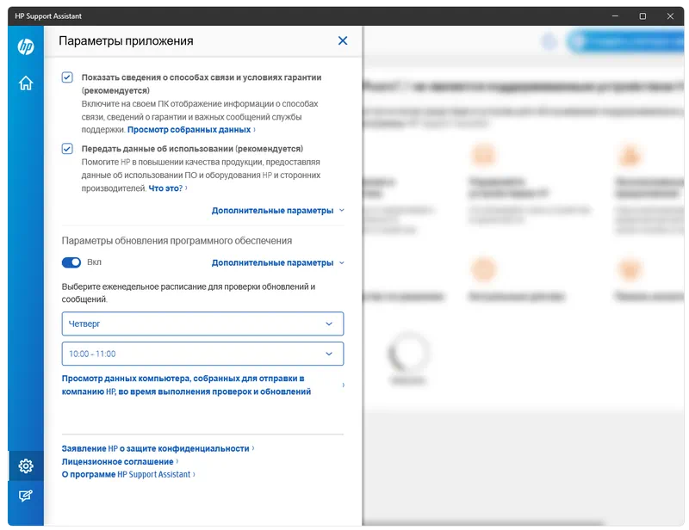This screenshot has height=530, width=689.
Task: Open the settings gear icon in sidebar
Action: coord(26,466)
